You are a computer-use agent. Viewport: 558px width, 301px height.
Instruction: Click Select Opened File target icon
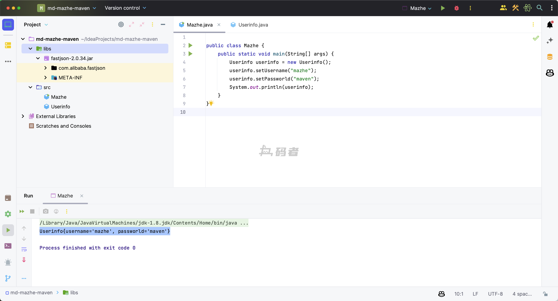(x=121, y=24)
